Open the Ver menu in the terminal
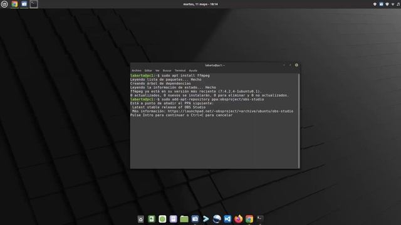The image size is (401, 225). 157,71
